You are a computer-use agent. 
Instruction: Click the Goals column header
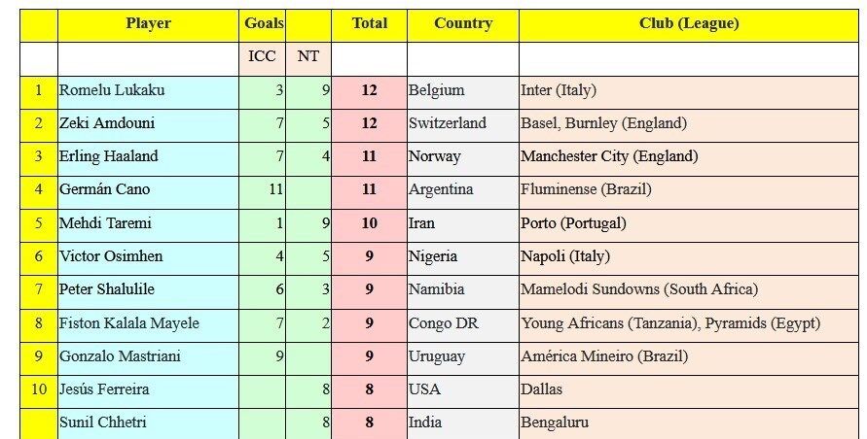click(262, 23)
